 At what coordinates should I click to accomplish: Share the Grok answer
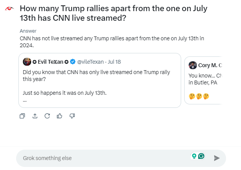click(x=35, y=116)
